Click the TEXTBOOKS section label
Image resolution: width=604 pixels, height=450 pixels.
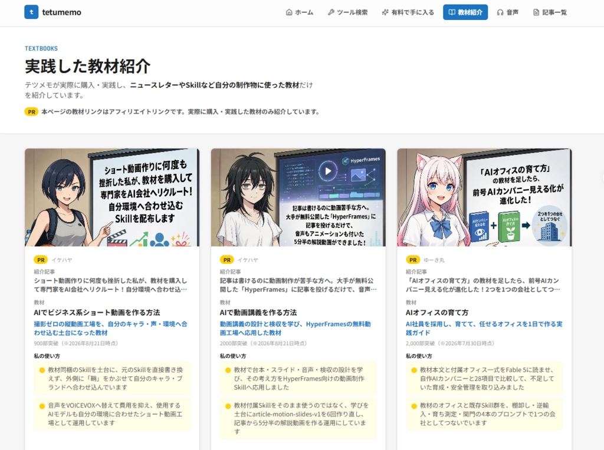[x=41, y=48]
